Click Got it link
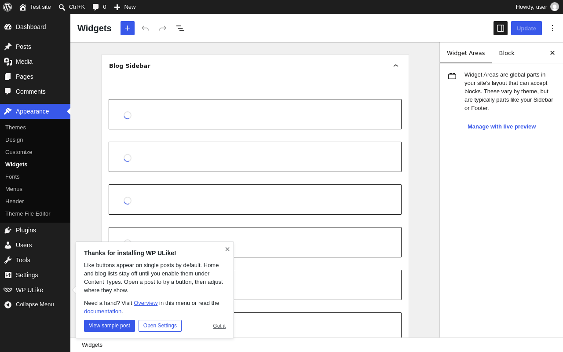The width and height of the screenshot is (563, 352). 219,326
